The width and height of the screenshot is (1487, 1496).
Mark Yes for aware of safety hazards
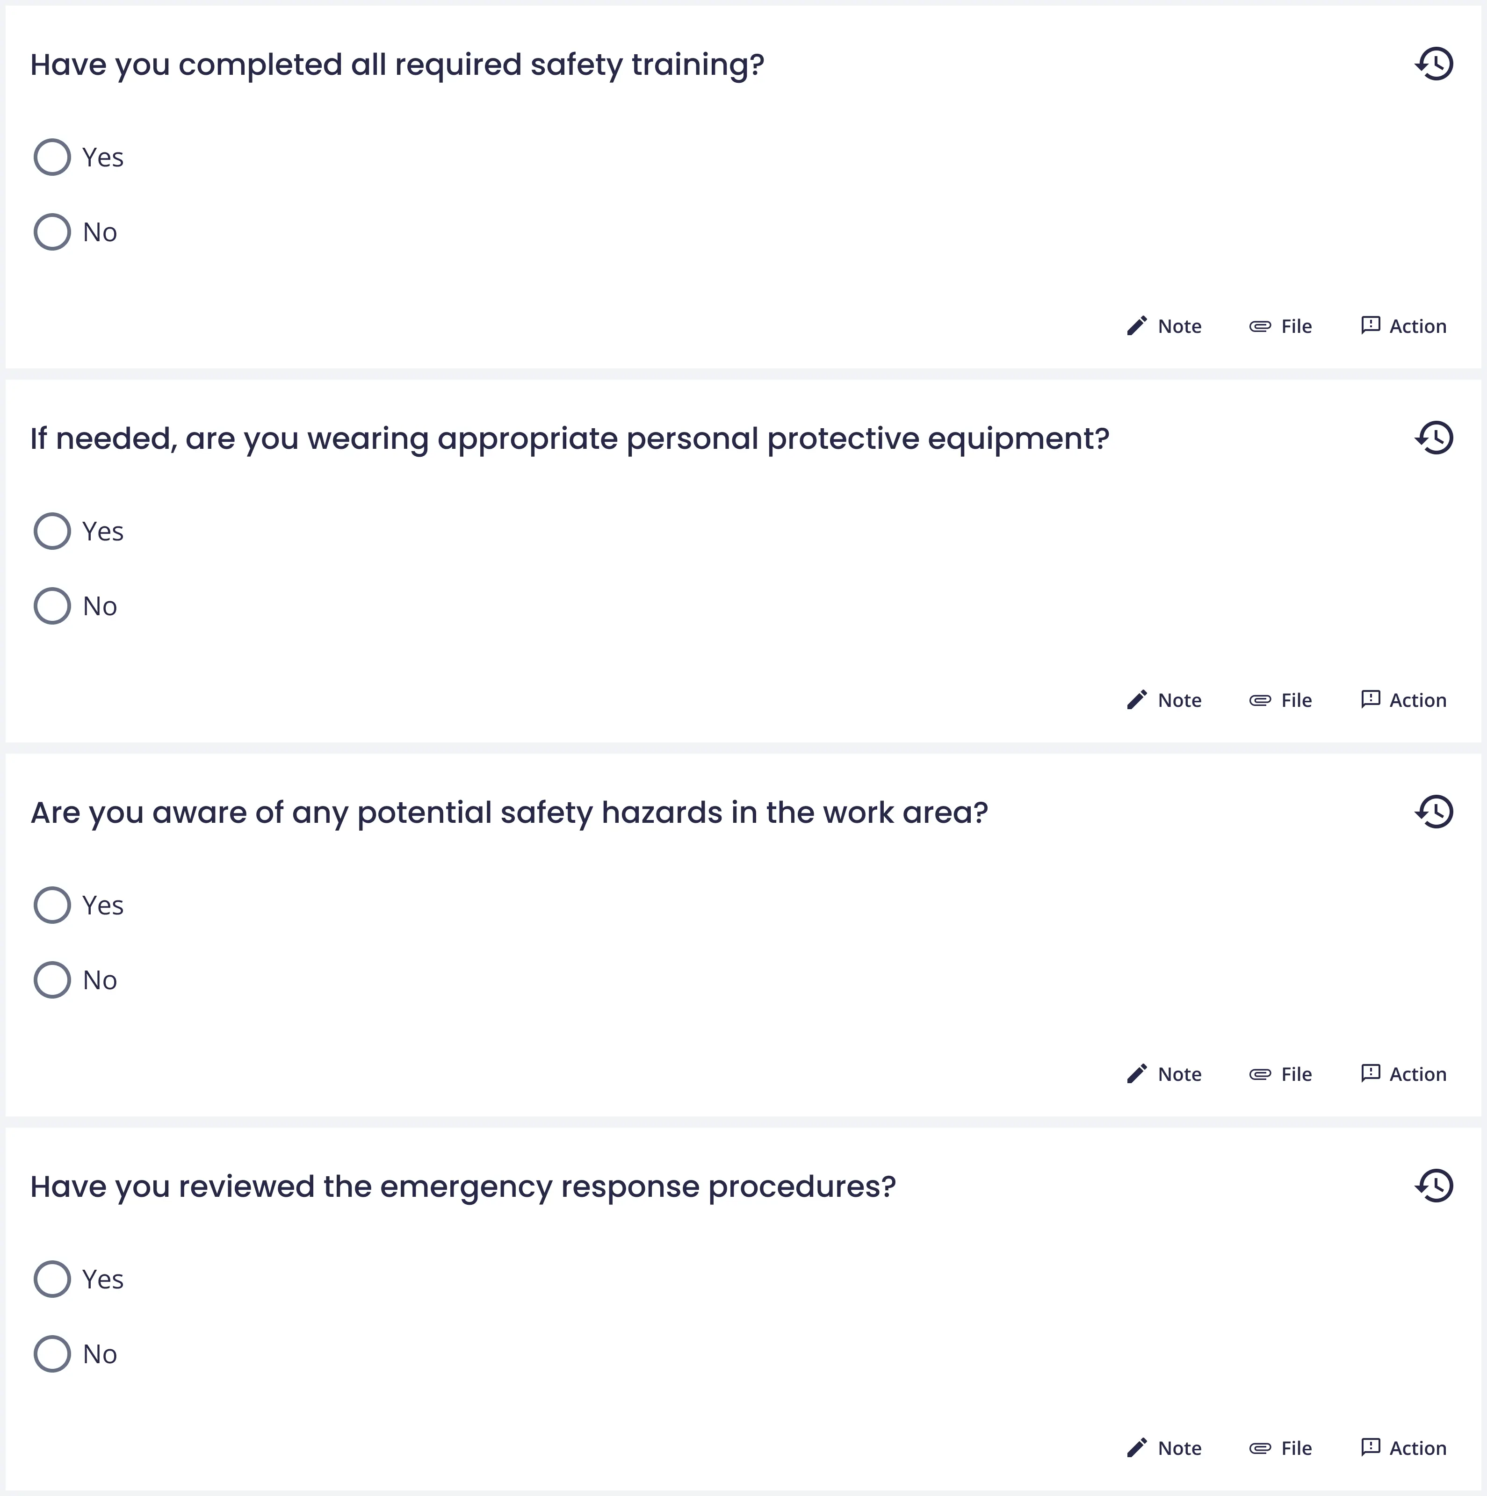tap(53, 905)
